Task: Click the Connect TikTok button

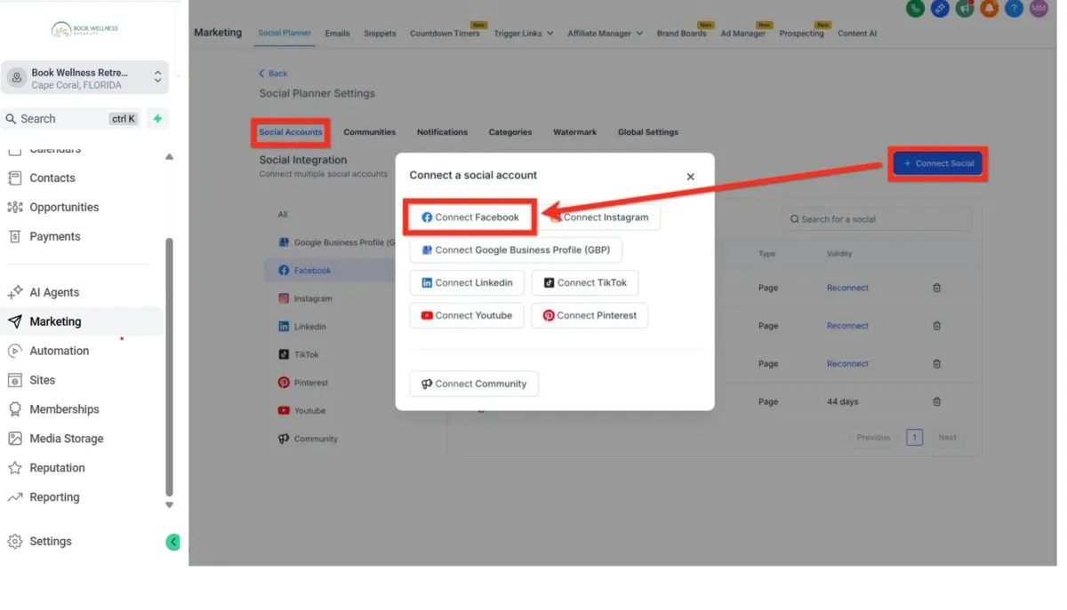Action: [x=585, y=283]
